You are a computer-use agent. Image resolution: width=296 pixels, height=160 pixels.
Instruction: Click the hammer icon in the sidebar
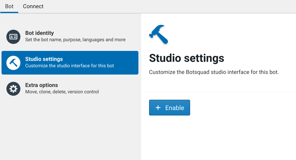(x=13, y=63)
